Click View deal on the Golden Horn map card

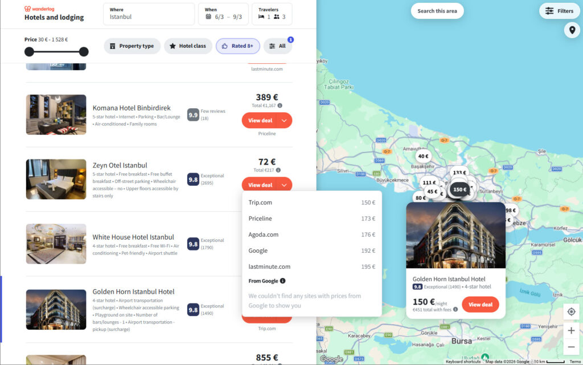[x=480, y=305]
